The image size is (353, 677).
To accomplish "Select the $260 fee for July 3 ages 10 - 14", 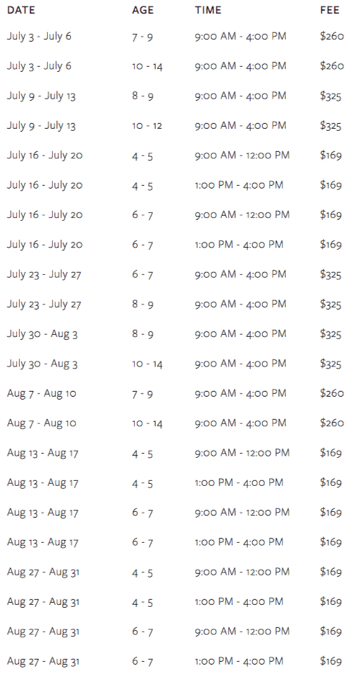I will [x=332, y=66].
